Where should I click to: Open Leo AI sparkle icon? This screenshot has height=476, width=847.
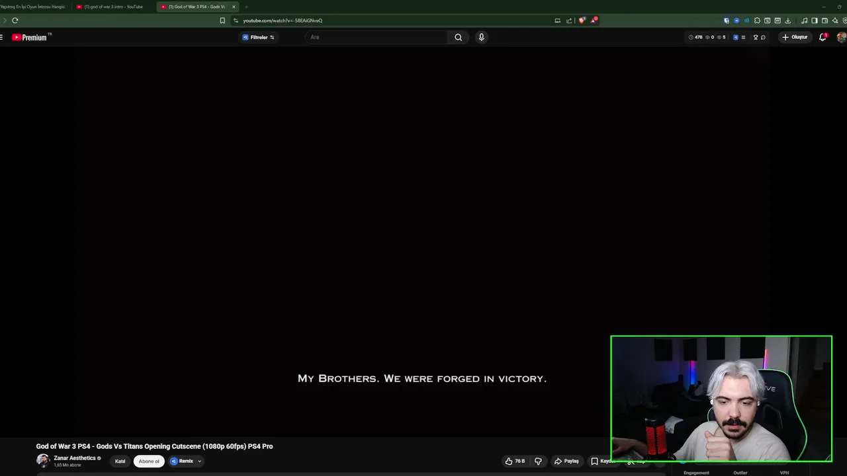click(x=835, y=20)
